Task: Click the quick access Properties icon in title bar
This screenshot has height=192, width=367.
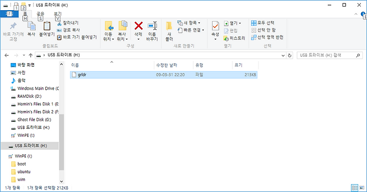Action: click(16, 5)
